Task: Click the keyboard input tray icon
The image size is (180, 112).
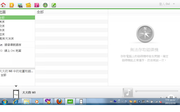Action: [x=111, y=101]
